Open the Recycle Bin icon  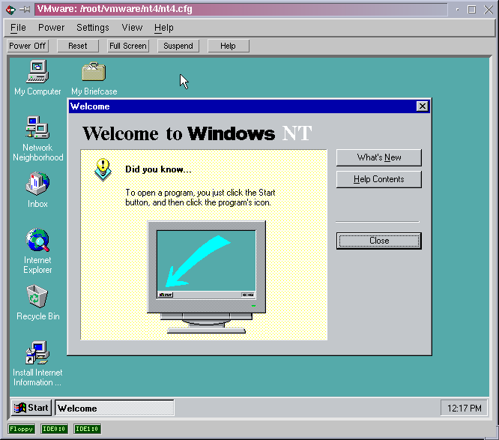tap(37, 298)
